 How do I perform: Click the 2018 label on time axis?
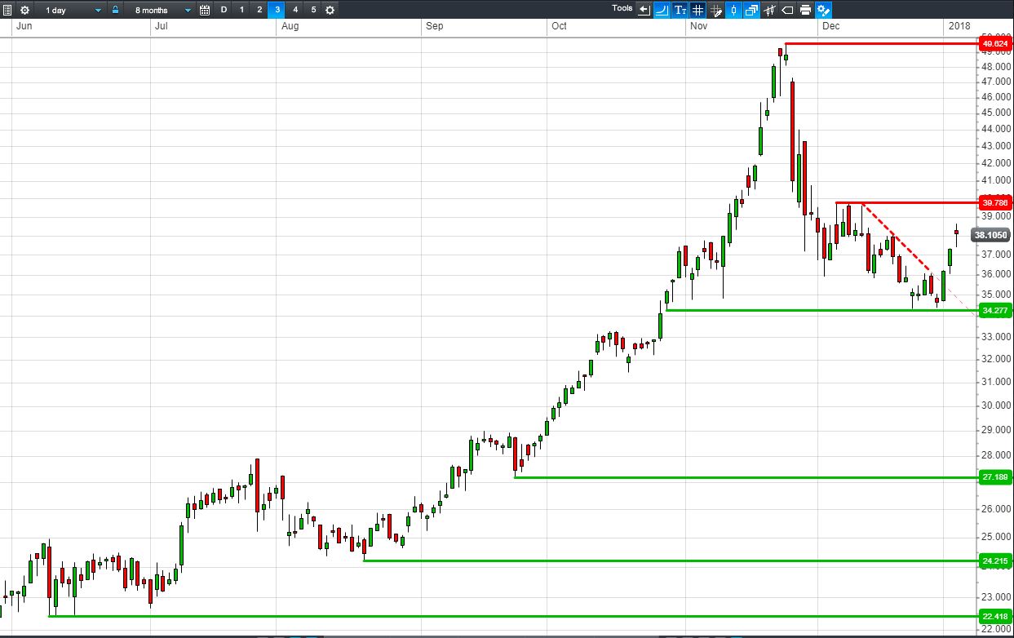[959, 26]
